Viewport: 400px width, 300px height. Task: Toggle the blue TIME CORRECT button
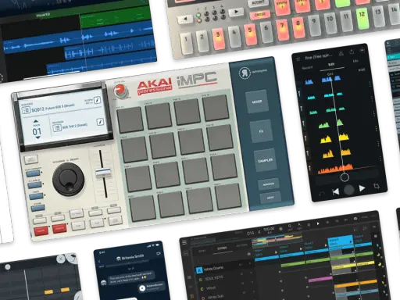tap(33, 173)
